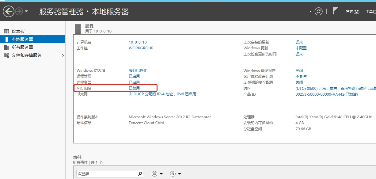Open navigation history dropdown arrow

[x=26, y=12]
